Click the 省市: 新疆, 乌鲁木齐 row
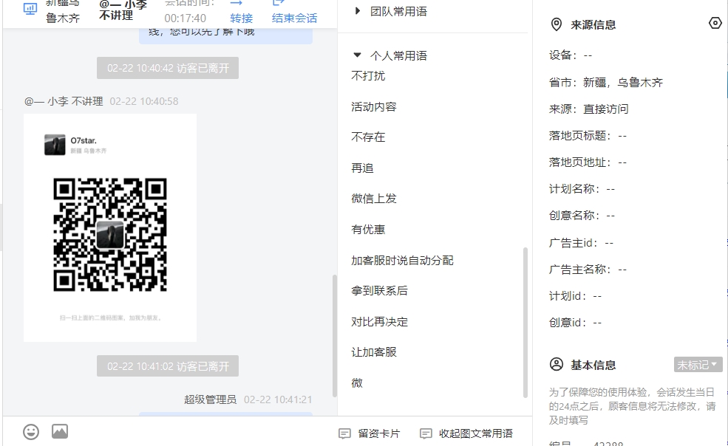This screenshot has height=446, width=728. point(606,83)
